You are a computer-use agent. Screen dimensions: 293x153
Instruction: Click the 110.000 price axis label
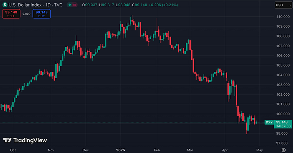283,17
